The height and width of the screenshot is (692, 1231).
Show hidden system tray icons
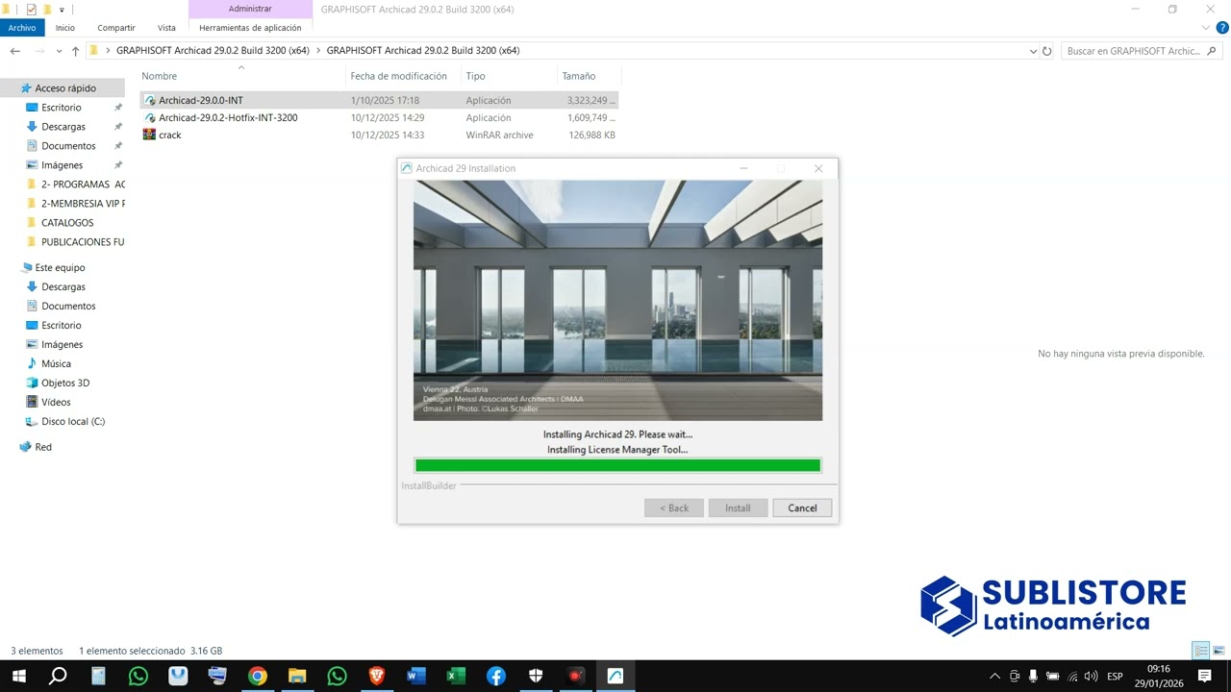[994, 676]
